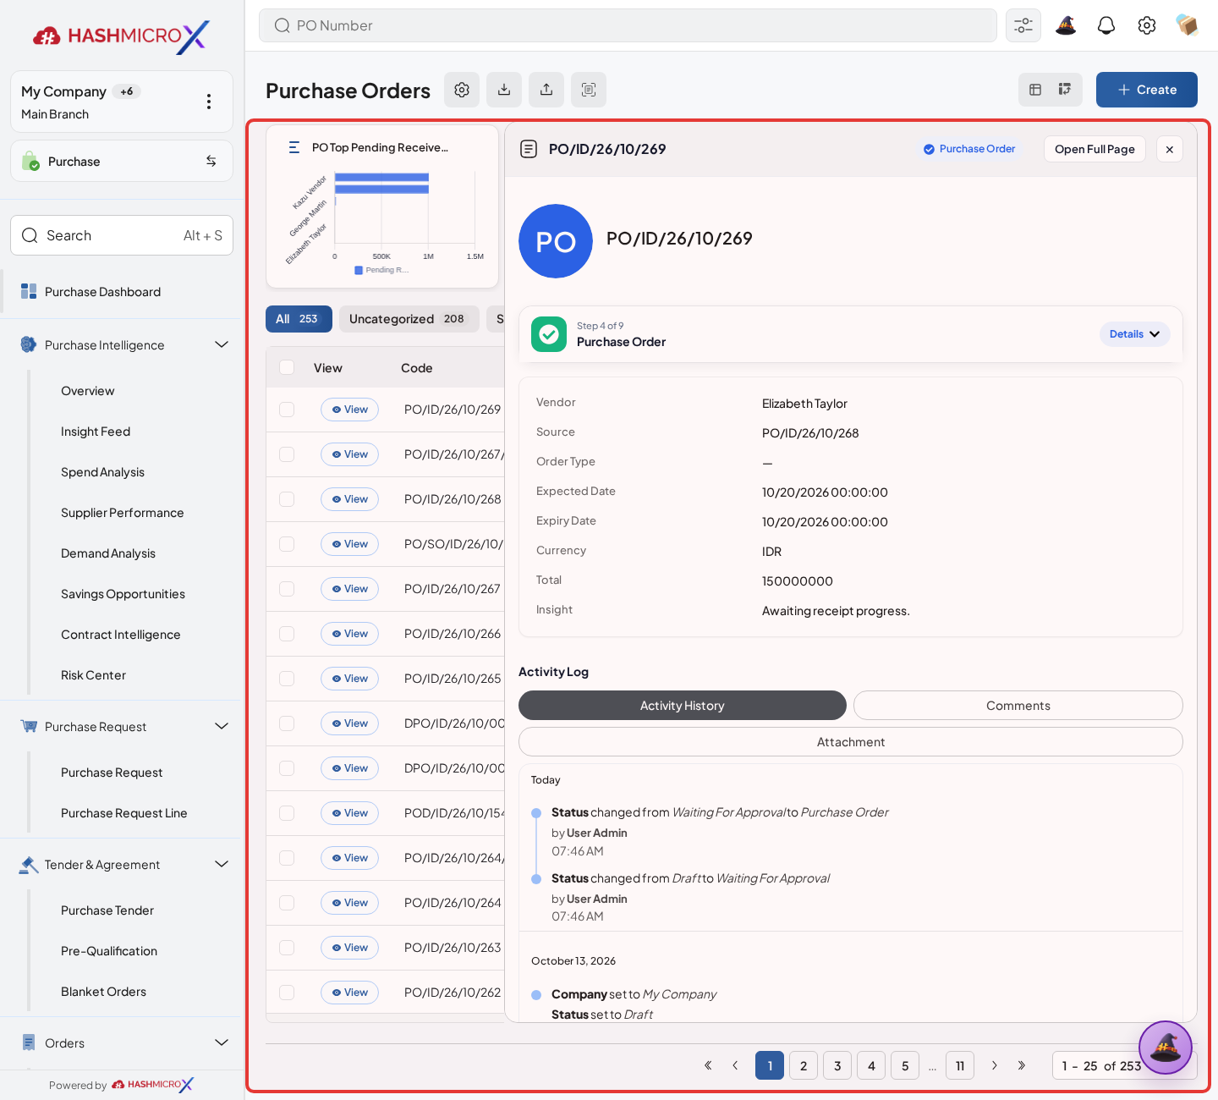This screenshot has height=1100, width=1218.
Task: Click the package box avatar icon
Action: pyautogui.click(x=1188, y=25)
